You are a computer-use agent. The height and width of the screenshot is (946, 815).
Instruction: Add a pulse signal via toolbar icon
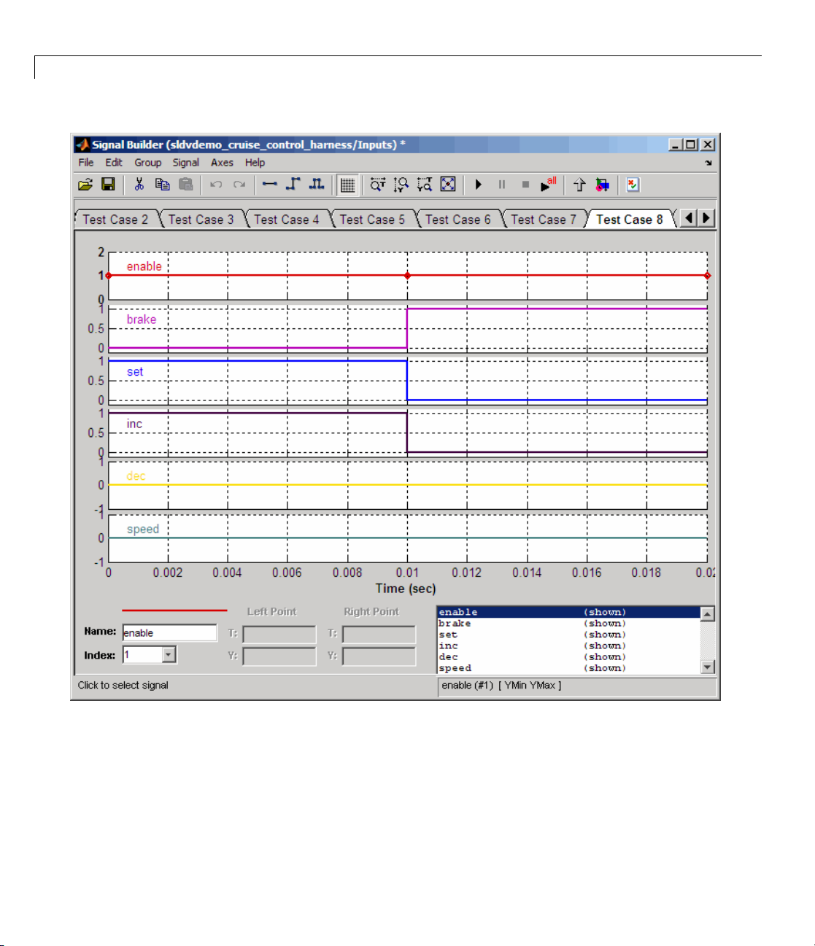[x=316, y=185]
